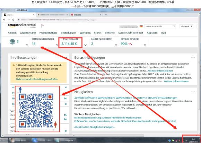The image size is (201, 143).
Task: Click the amazon seller central logo
Action: click(x=22, y=26)
